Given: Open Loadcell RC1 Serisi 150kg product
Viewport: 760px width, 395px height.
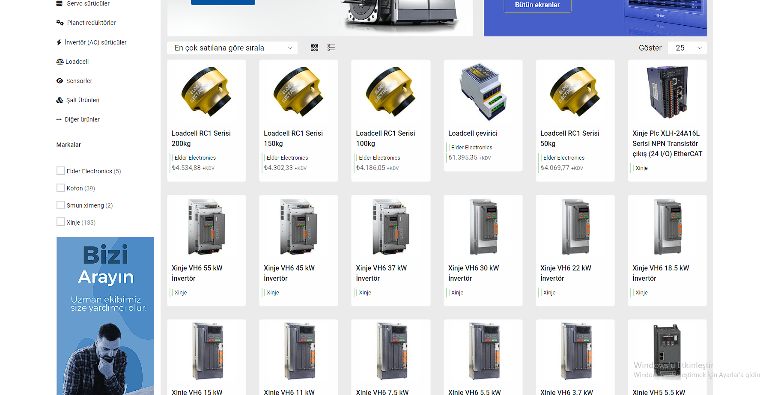Looking at the screenshot, I should pyautogui.click(x=293, y=139).
